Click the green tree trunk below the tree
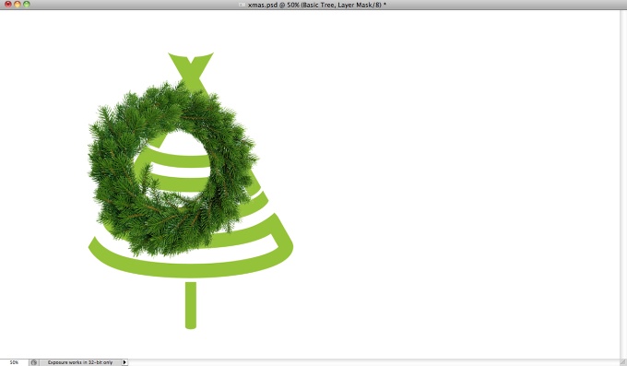Screen dimensions: 627x366 tap(191, 305)
